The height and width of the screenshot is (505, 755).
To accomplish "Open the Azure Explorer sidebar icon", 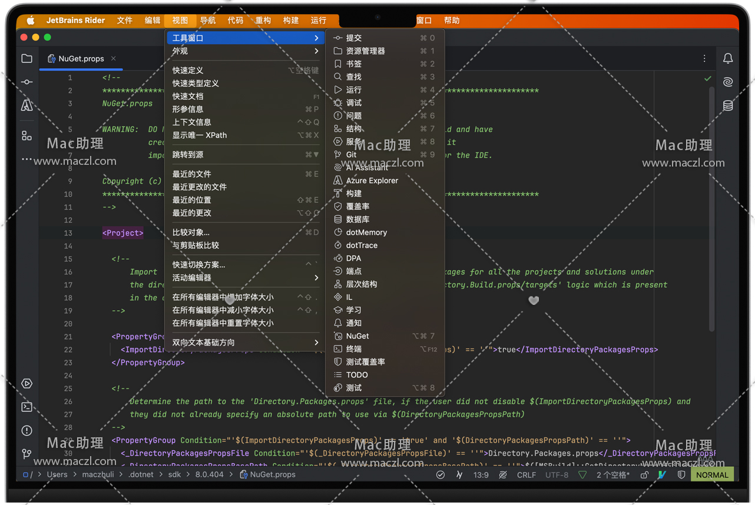I will coord(27,105).
